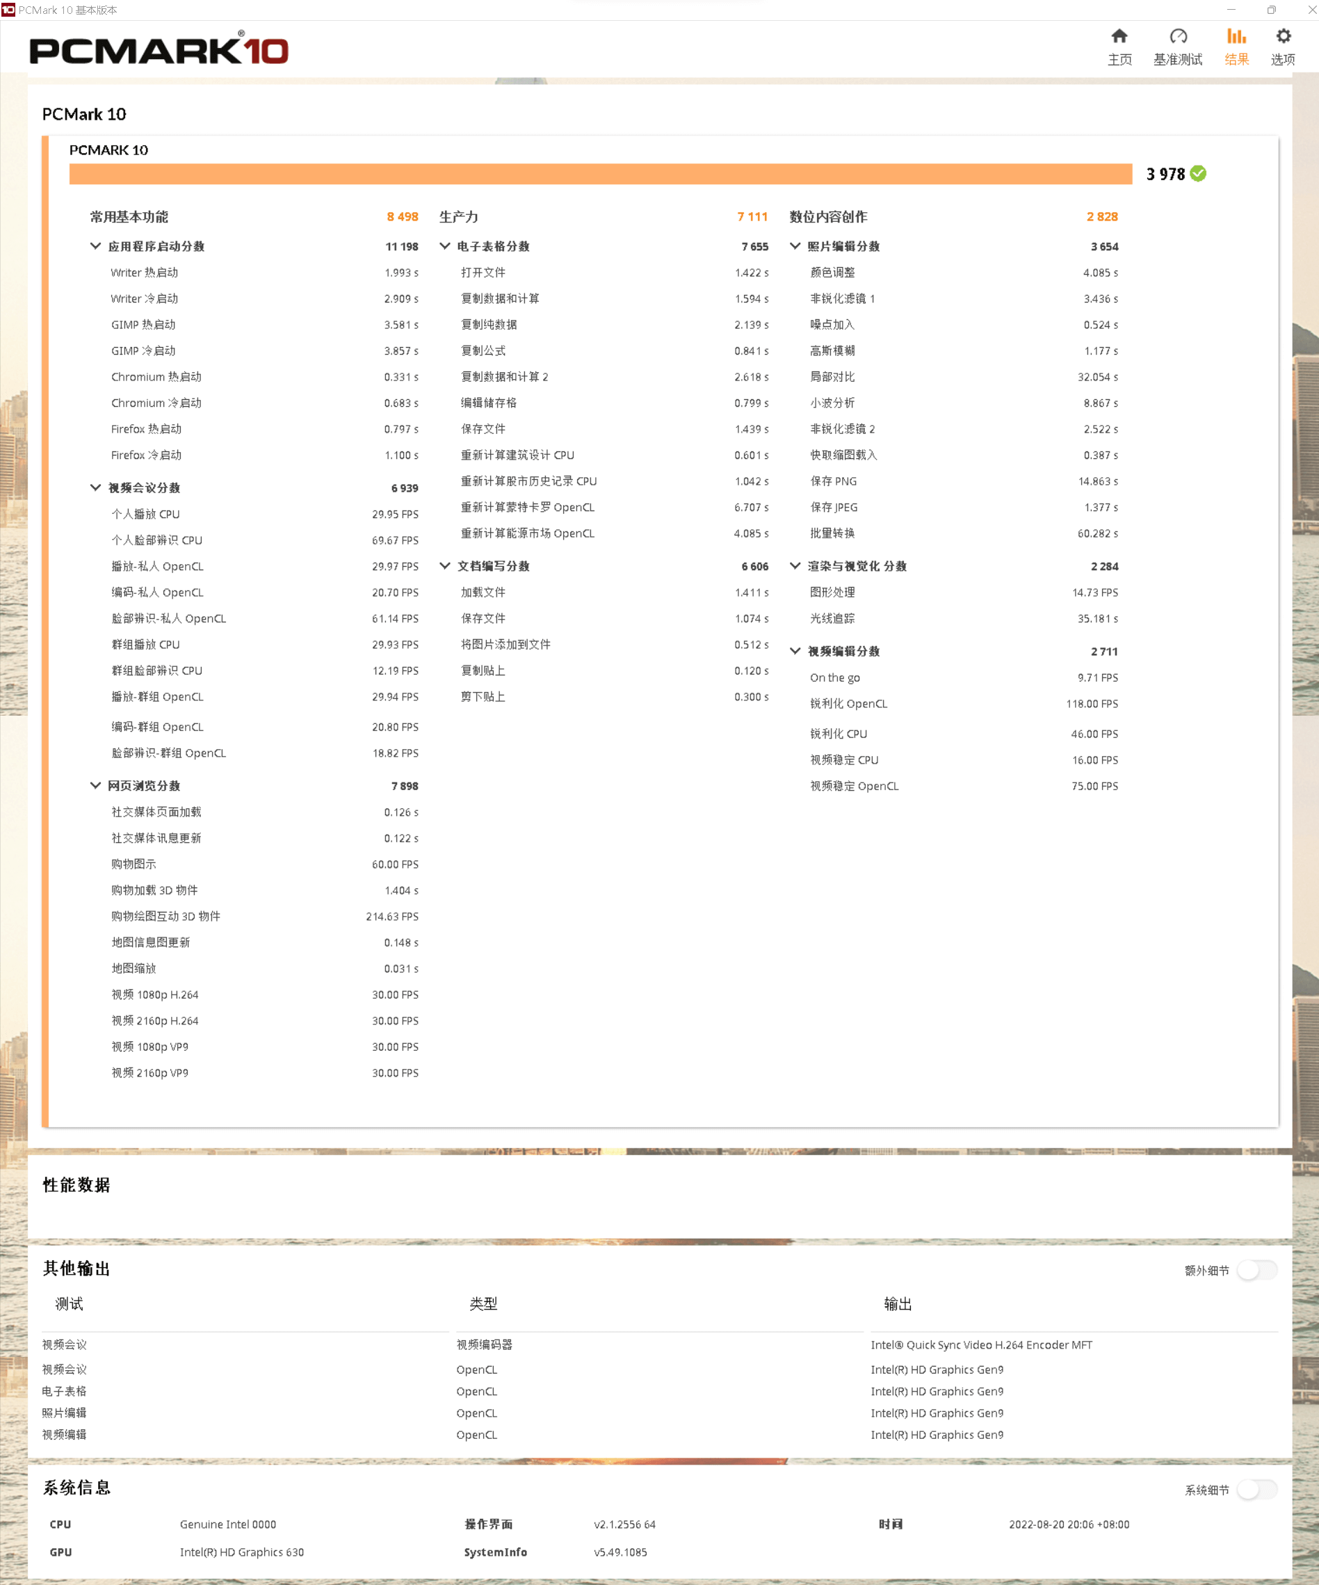Image resolution: width=1319 pixels, height=1585 pixels.
Task: Select the 群组脸部辨识 CPU row
Action: (x=264, y=670)
